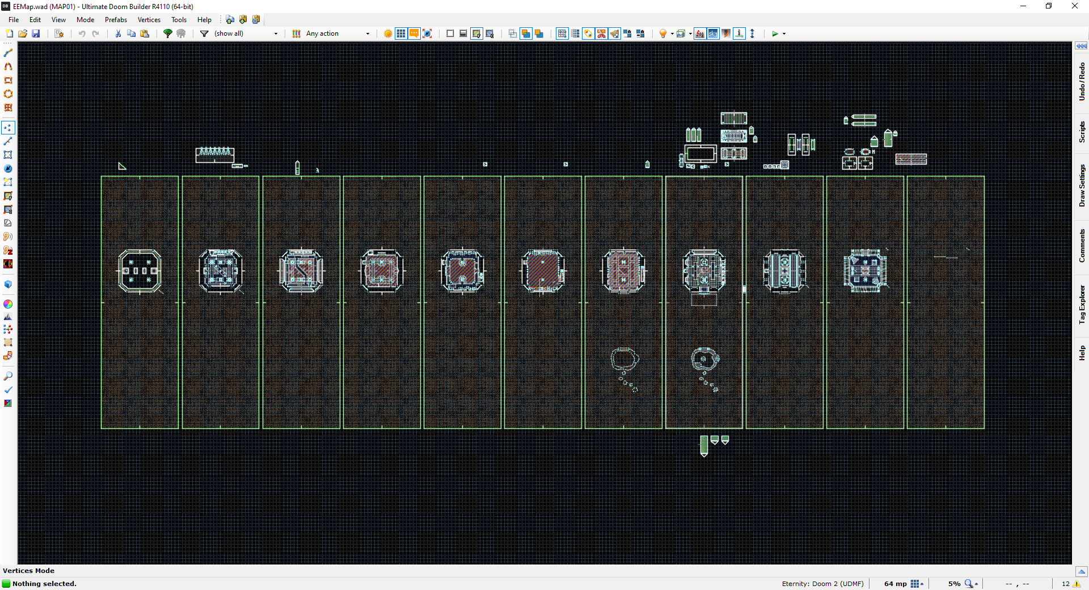Open the Help side tab
Viewport: 1089px width, 590px height.
(x=1082, y=353)
